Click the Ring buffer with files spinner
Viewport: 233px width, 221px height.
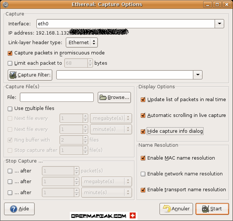click(74, 140)
